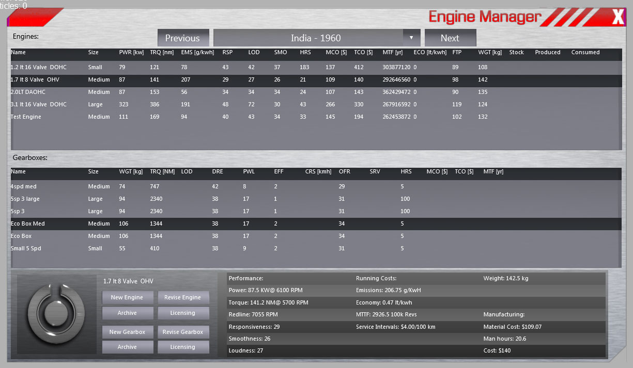Click the Next button

(x=450, y=38)
